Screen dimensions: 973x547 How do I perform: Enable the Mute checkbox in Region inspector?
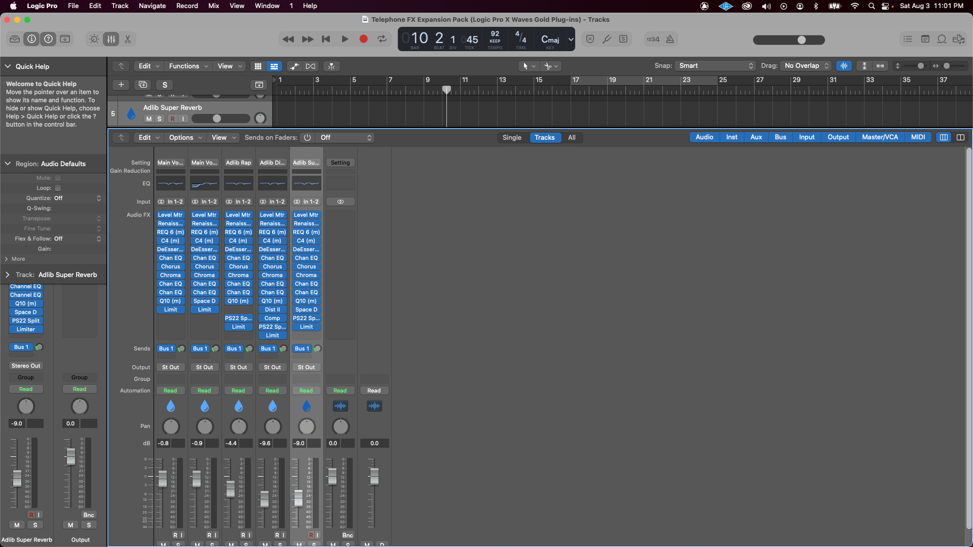(58, 178)
